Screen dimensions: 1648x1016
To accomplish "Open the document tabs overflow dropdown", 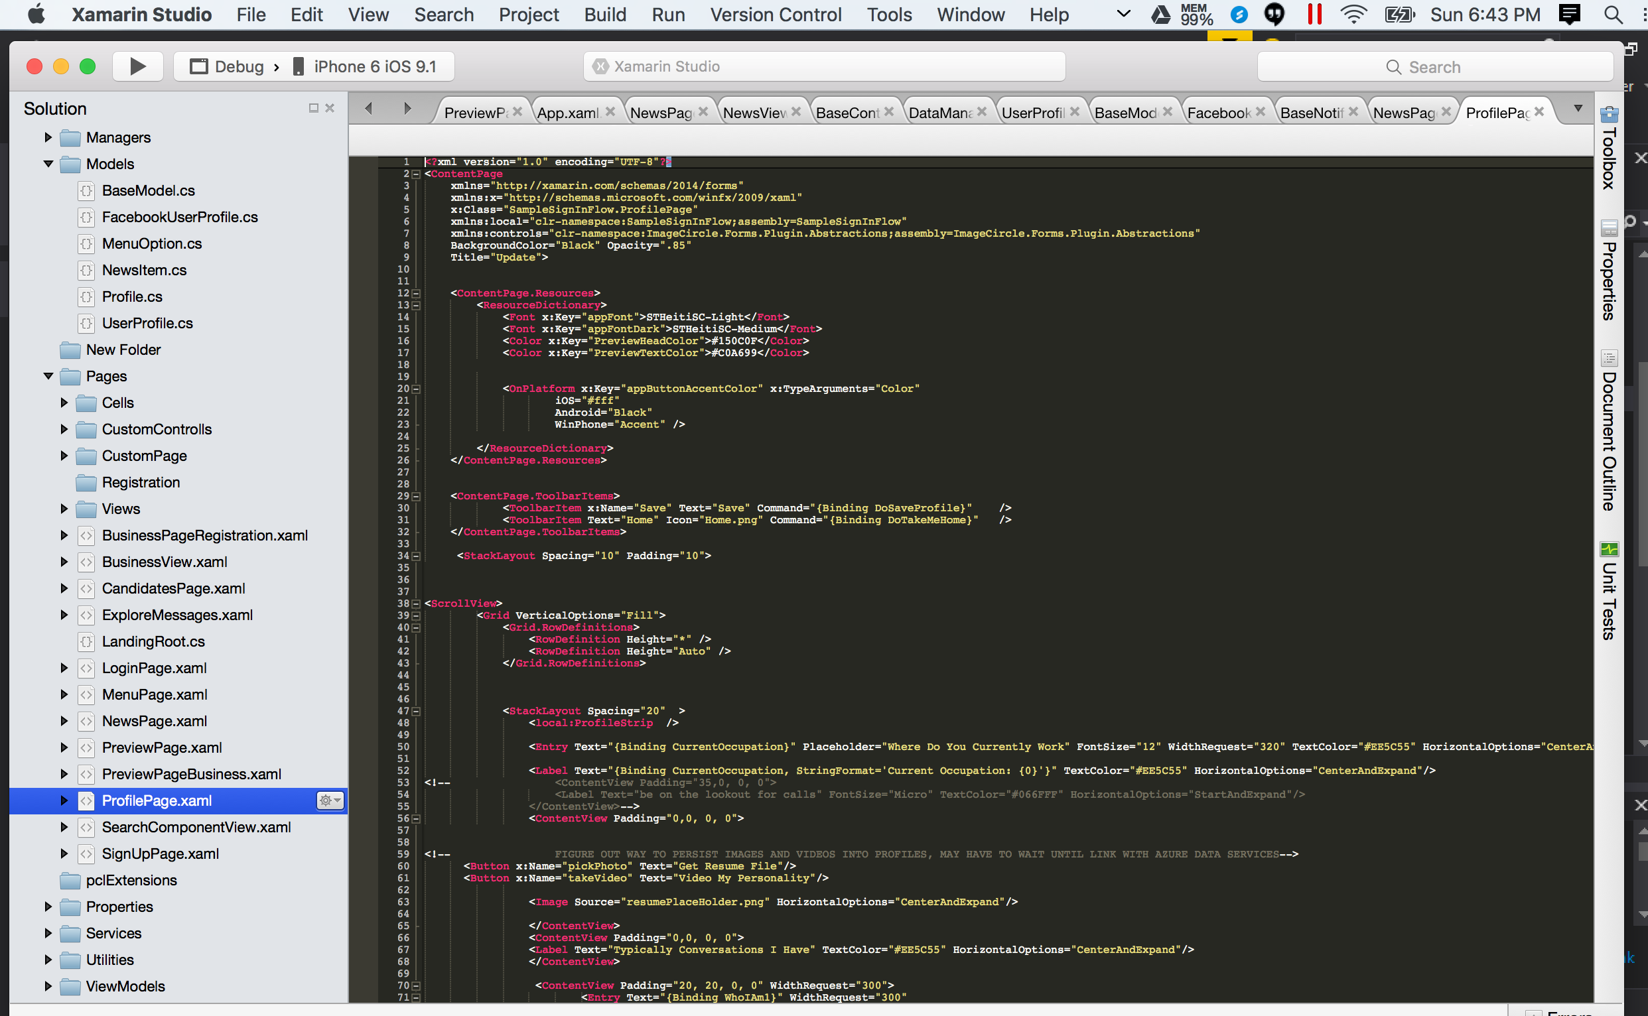I will (1578, 108).
